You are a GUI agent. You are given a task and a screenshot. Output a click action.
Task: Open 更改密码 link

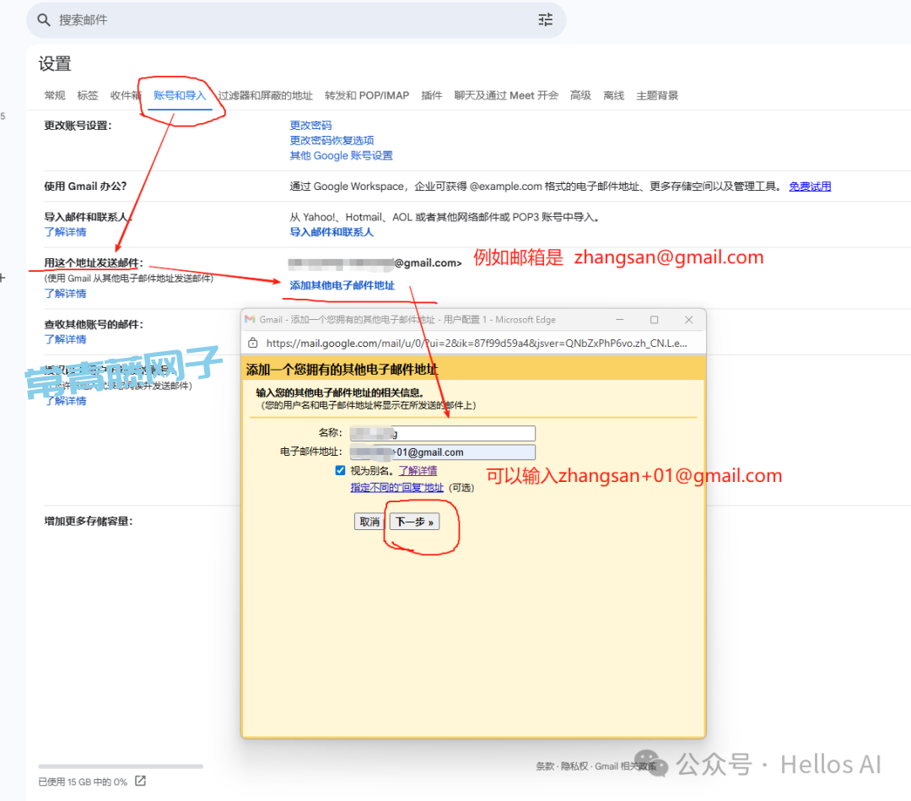pyautogui.click(x=310, y=125)
